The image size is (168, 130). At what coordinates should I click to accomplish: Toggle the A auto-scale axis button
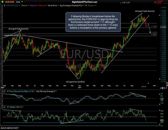click(x=161, y=88)
